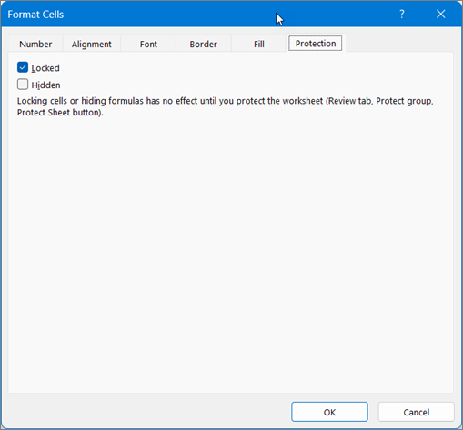Enable the Hidden checkbox box
The height and width of the screenshot is (430, 463).
[23, 85]
